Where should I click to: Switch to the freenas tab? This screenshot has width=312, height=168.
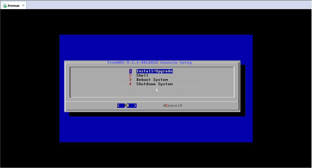(13, 6)
